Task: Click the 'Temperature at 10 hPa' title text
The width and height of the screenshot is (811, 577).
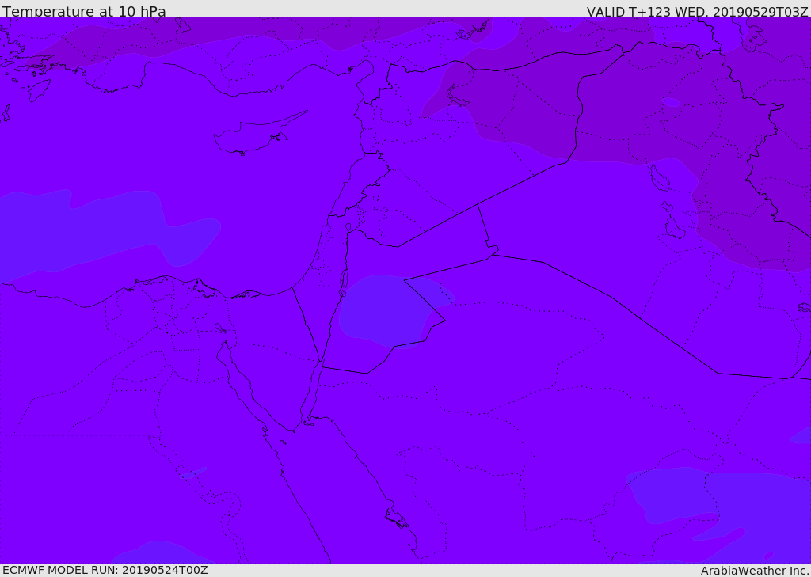Action: point(84,11)
